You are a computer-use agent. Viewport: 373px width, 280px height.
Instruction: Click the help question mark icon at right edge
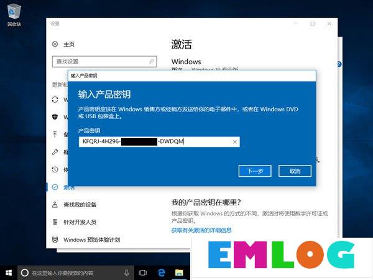339,64
